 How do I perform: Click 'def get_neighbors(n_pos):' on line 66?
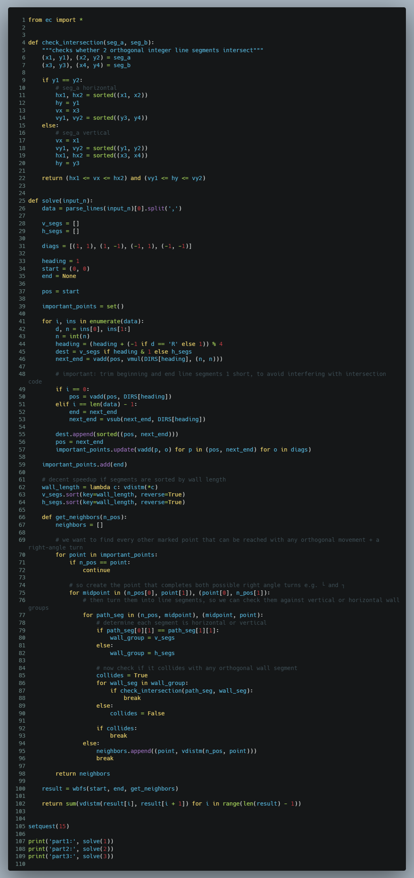pos(84,517)
